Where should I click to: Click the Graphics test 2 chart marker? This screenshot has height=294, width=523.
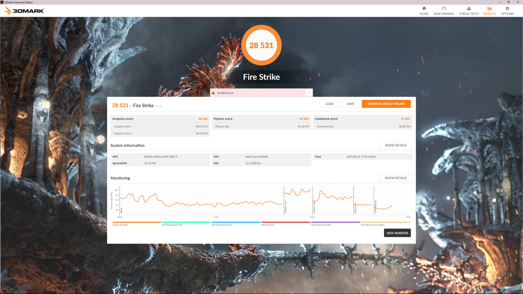click(x=314, y=207)
